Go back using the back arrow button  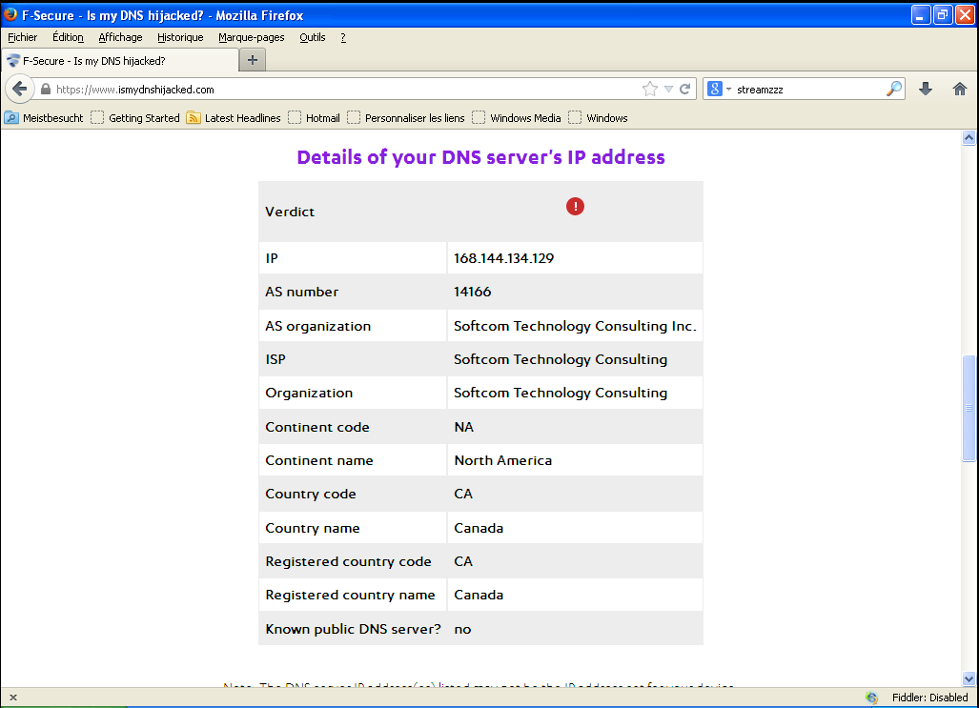[20, 90]
